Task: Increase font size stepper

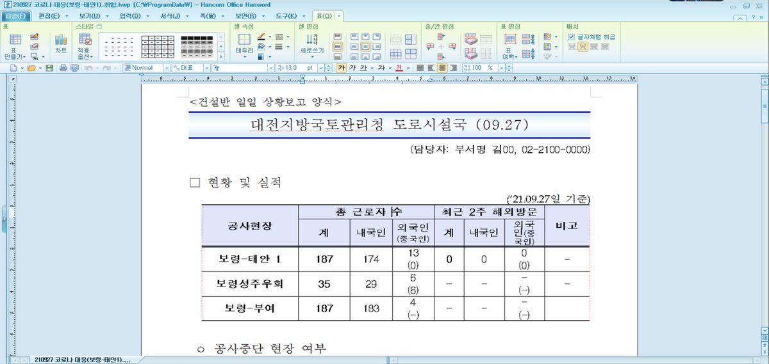Action: coord(329,65)
